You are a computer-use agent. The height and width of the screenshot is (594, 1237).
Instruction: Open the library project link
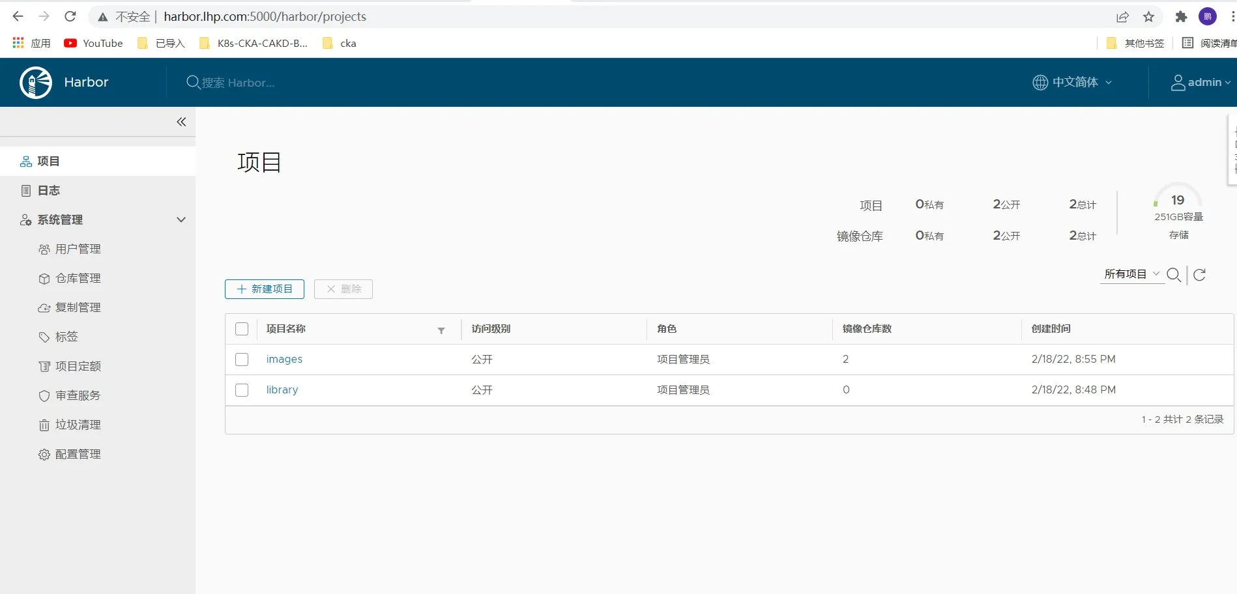(282, 390)
